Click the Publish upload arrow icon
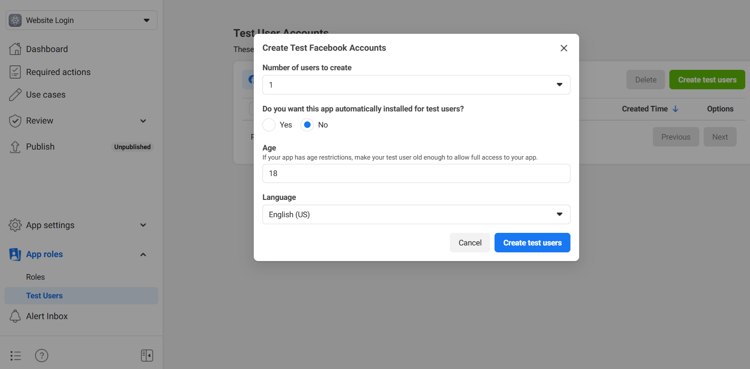750x369 pixels. pos(15,147)
